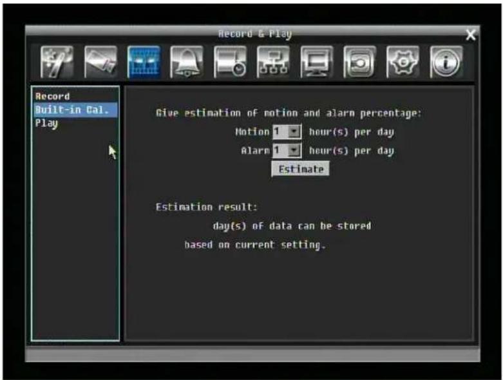Open the Schedule calendar-clock icon
The image size is (503, 380).
pyautogui.click(x=230, y=62)
